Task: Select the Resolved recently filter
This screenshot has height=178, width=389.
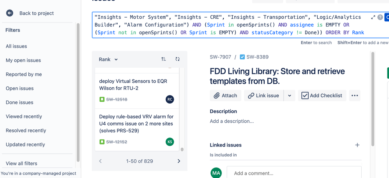Action: pos(26,130)
